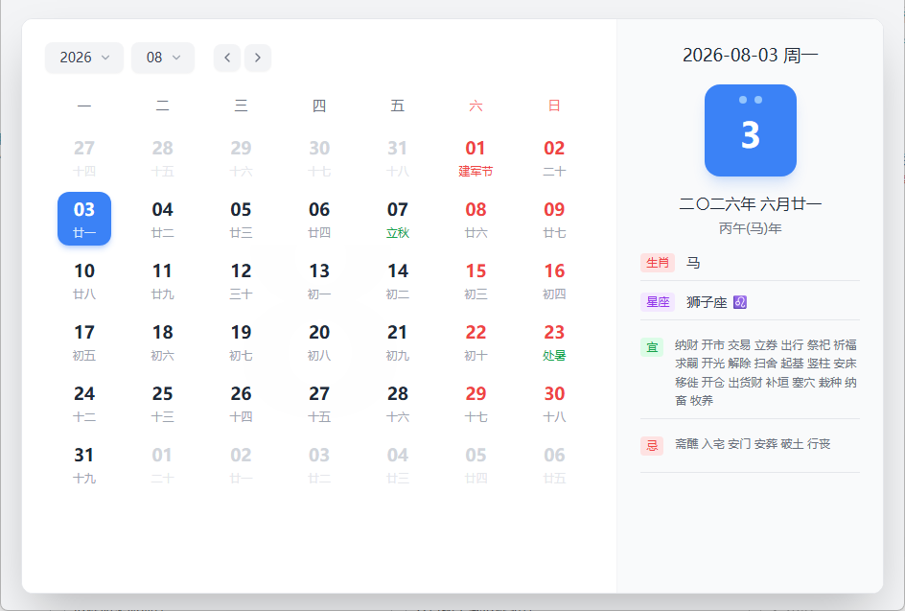Viewport: 905px width, 611px height.
Task: Select greyed July 31 十八
Action: [x=398, y=157]
